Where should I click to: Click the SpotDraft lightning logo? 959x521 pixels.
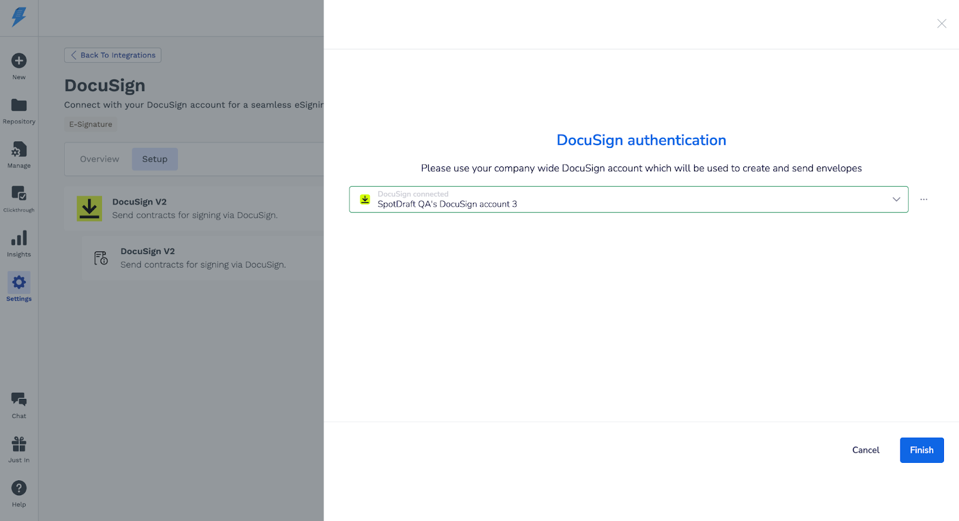(19, 17)
